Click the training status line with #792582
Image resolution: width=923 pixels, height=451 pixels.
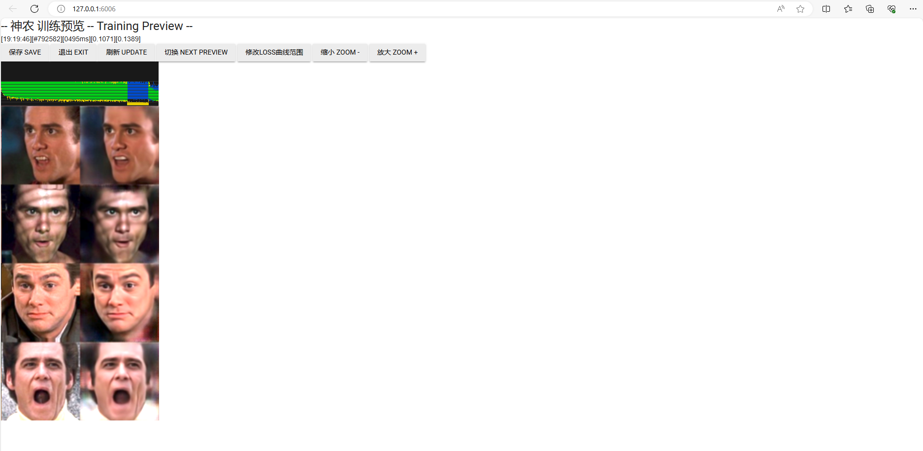point(71,39)
